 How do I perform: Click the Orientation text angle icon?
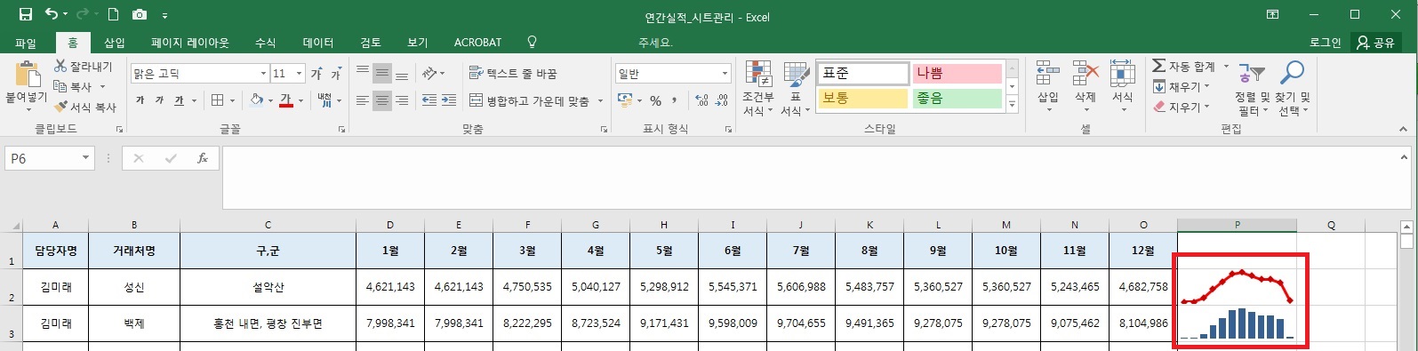tap(429, 74)
